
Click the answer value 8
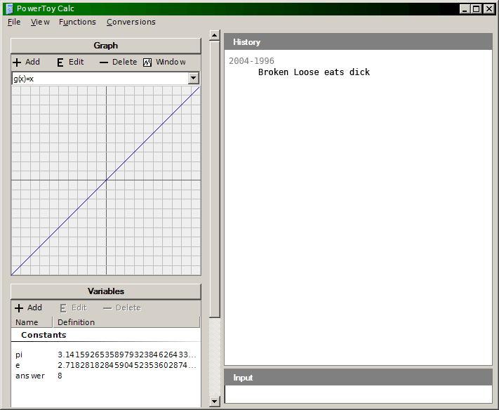click(60, 376)
